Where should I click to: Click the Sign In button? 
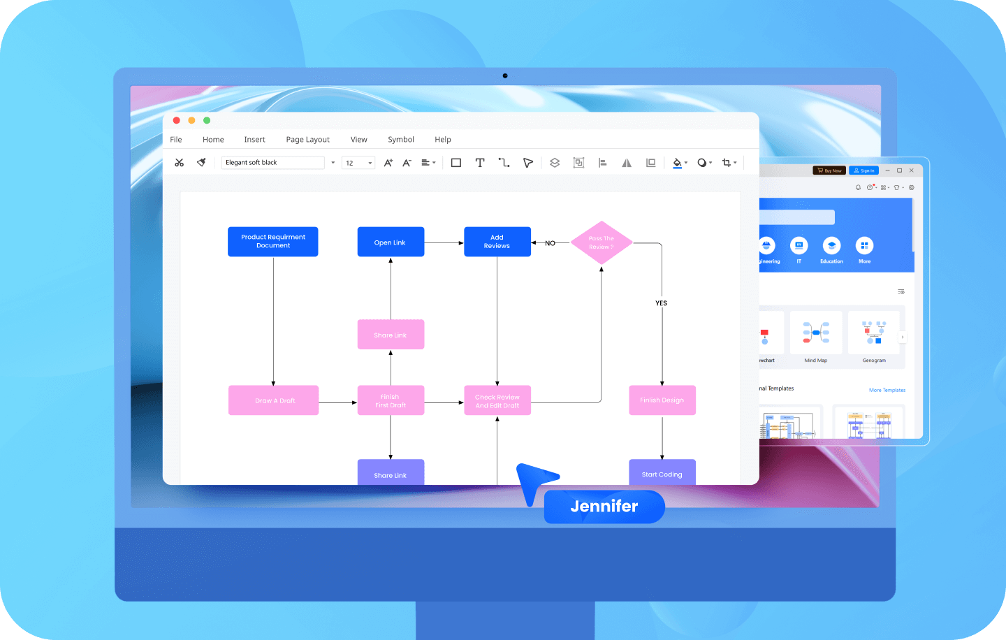tap(863, 170)
